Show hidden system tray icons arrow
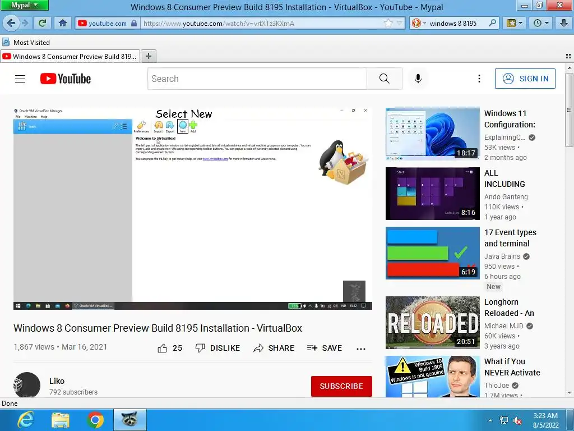 490,420
